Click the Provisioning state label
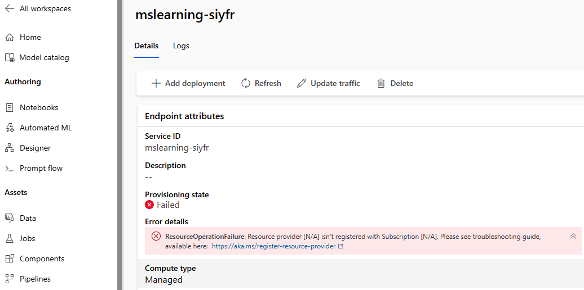This screenshot has width=584, height=290. (x=177, y=194)
